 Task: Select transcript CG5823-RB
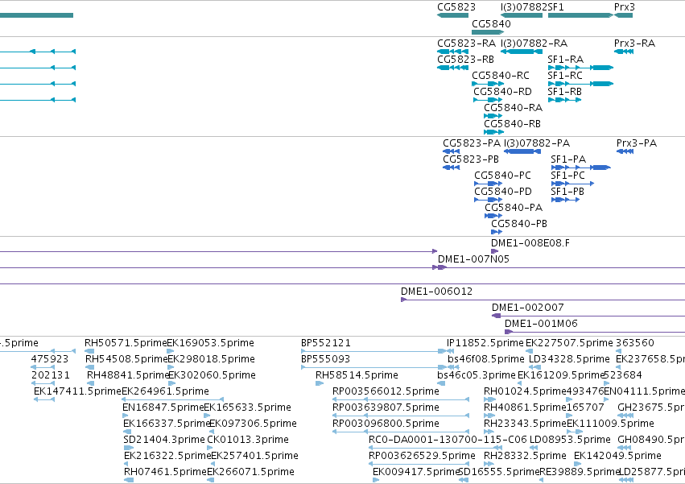click(x=452, y=68)
